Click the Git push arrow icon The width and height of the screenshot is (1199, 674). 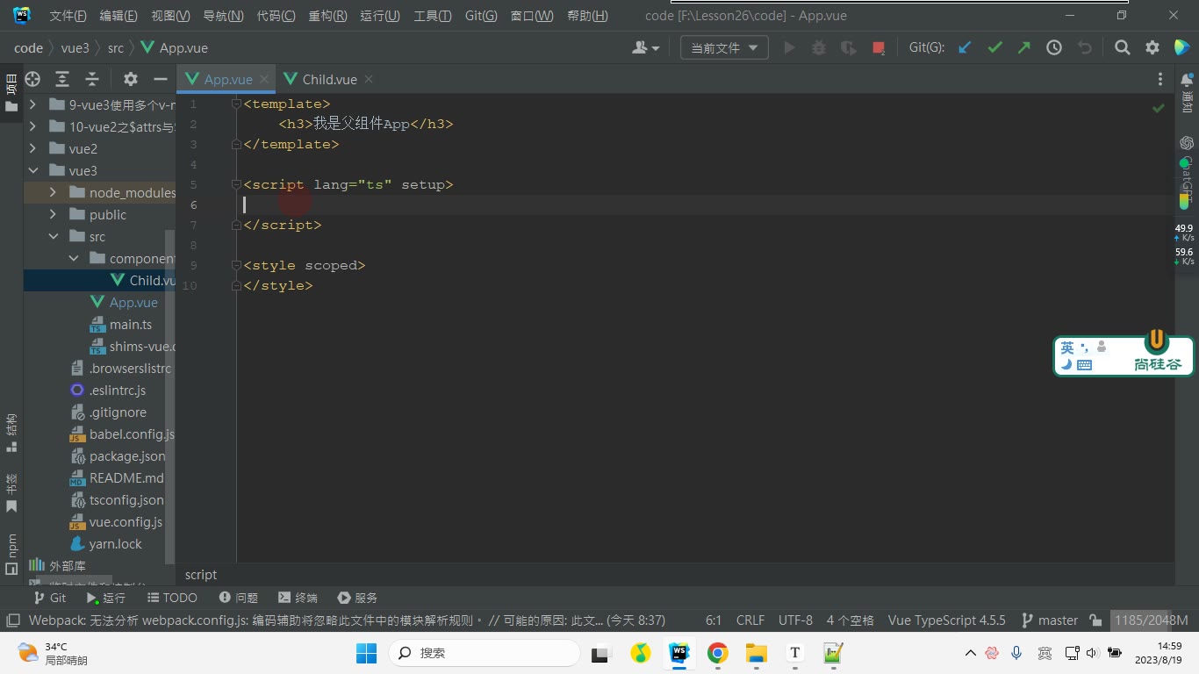[x=1024, y=48]
